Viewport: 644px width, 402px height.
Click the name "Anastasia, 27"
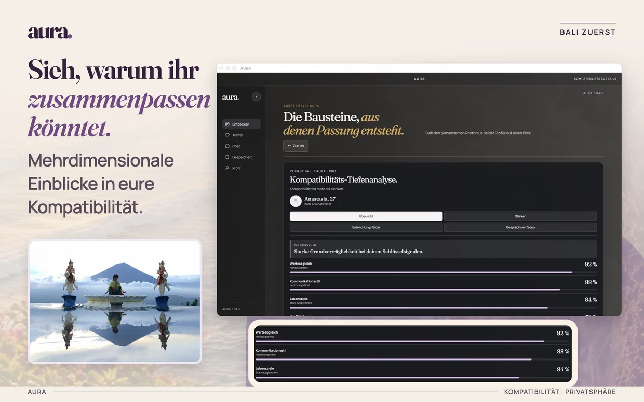click(320, 199)
